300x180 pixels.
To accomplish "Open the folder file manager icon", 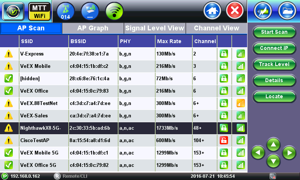I will pos(287,10).
